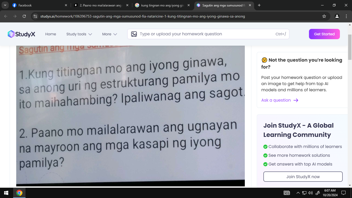Close the active Sagutin ang mga sumusunod tab
The width and height of the screenshot is (352, 198).
pyautogui.click(x=250, y=5)
